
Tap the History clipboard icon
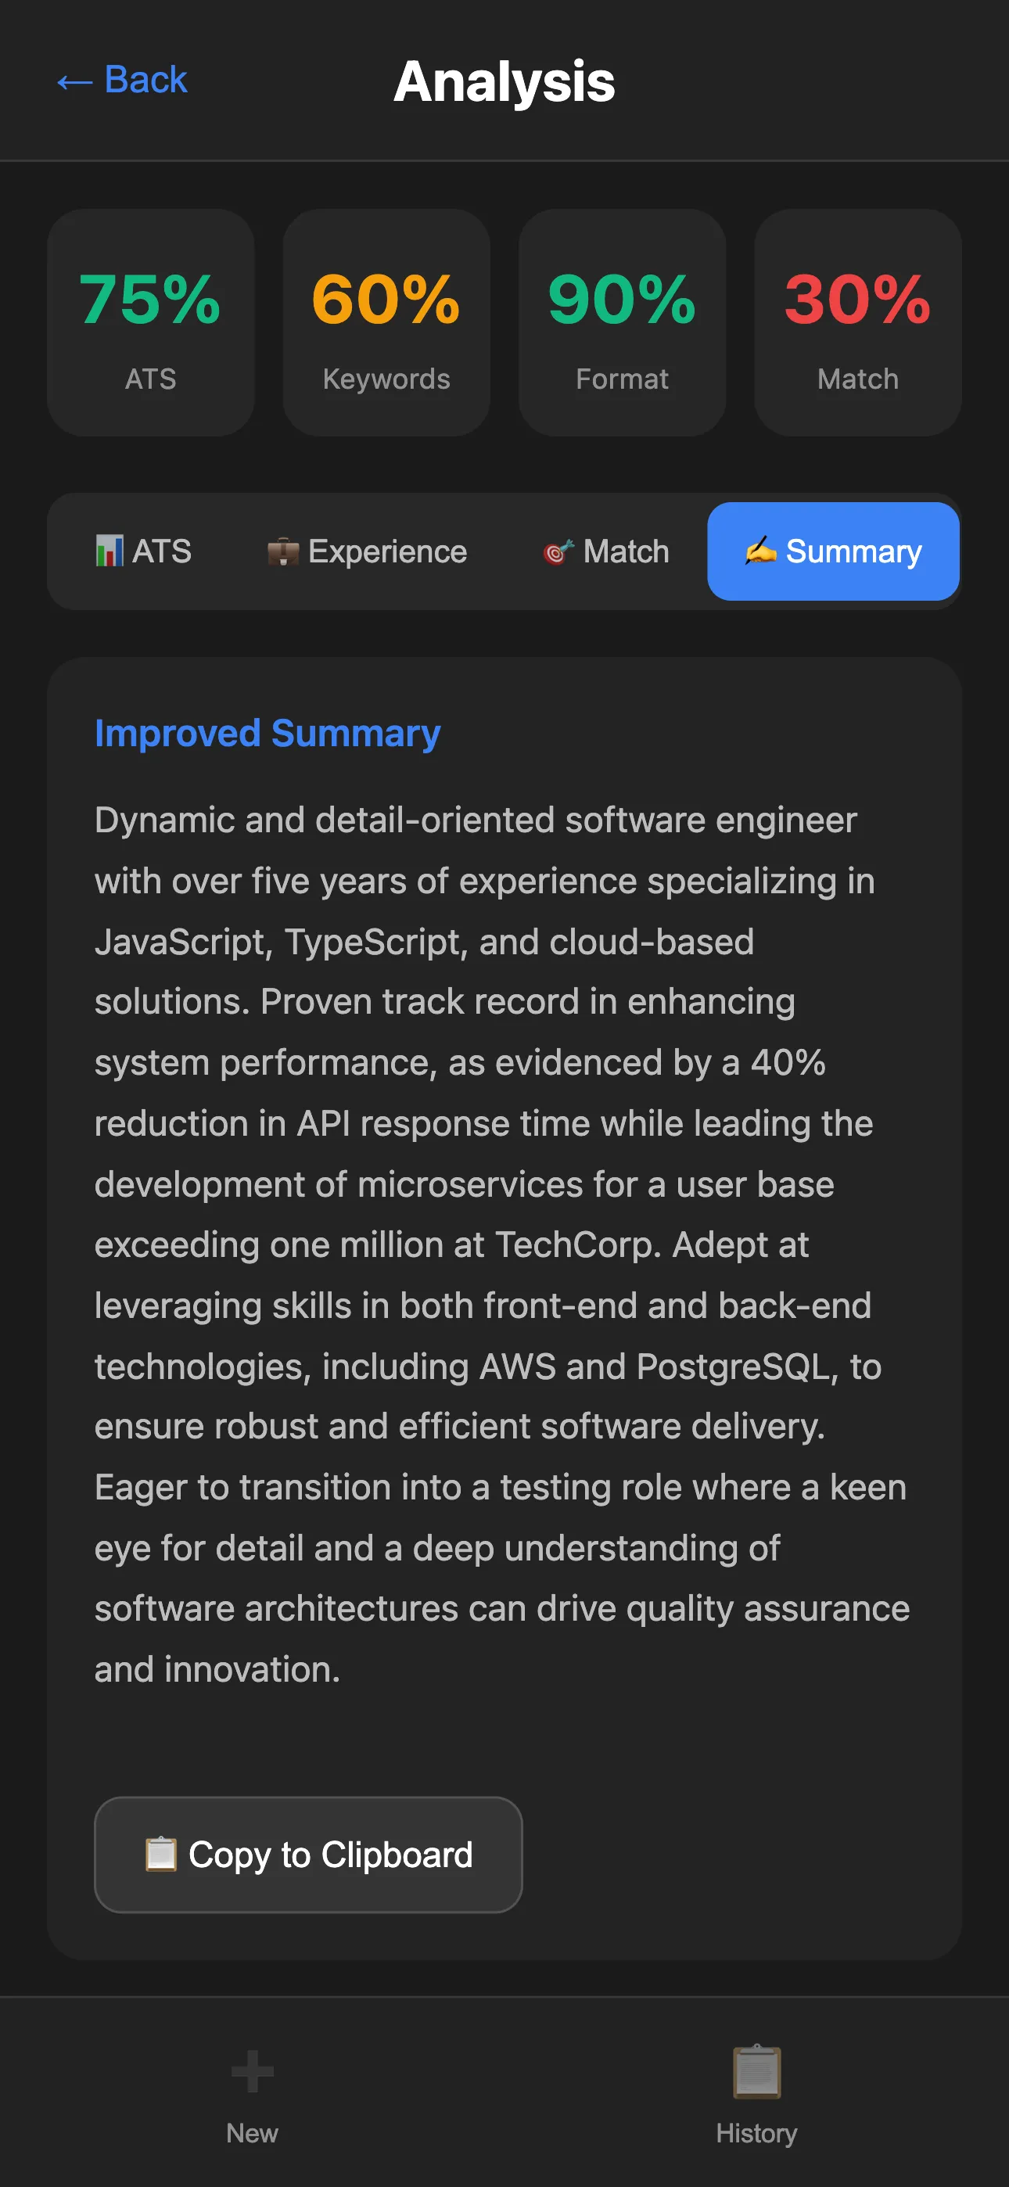pos(756,2070)
